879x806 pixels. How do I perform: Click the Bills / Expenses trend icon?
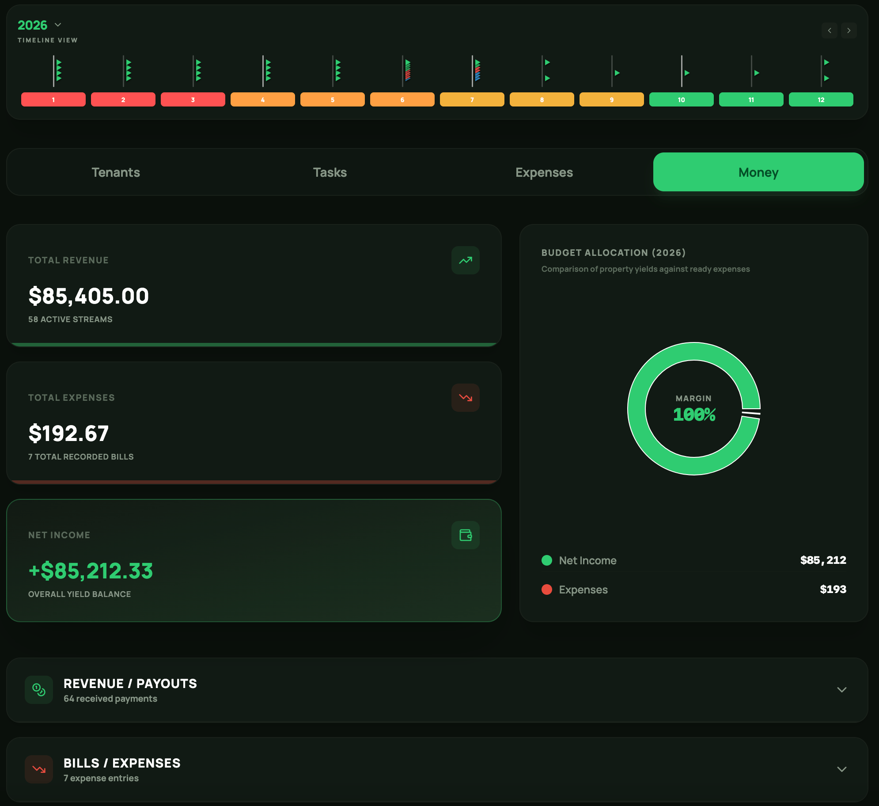(39, 769)
